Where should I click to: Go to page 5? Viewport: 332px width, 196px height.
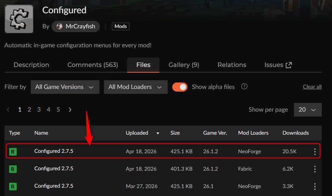click(58, 110)
